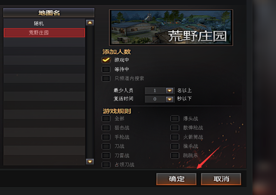Click the 确定 button

point(176,179)
